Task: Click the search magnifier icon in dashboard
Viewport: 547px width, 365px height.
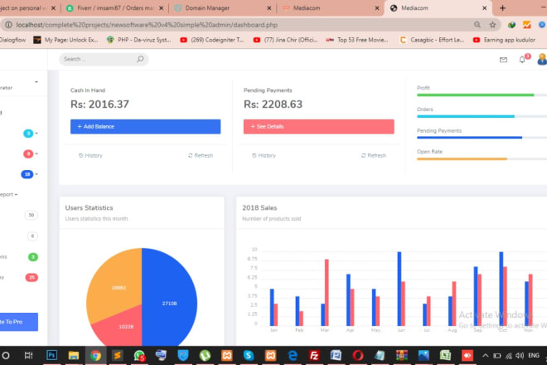Action: (x=140, y=59)
